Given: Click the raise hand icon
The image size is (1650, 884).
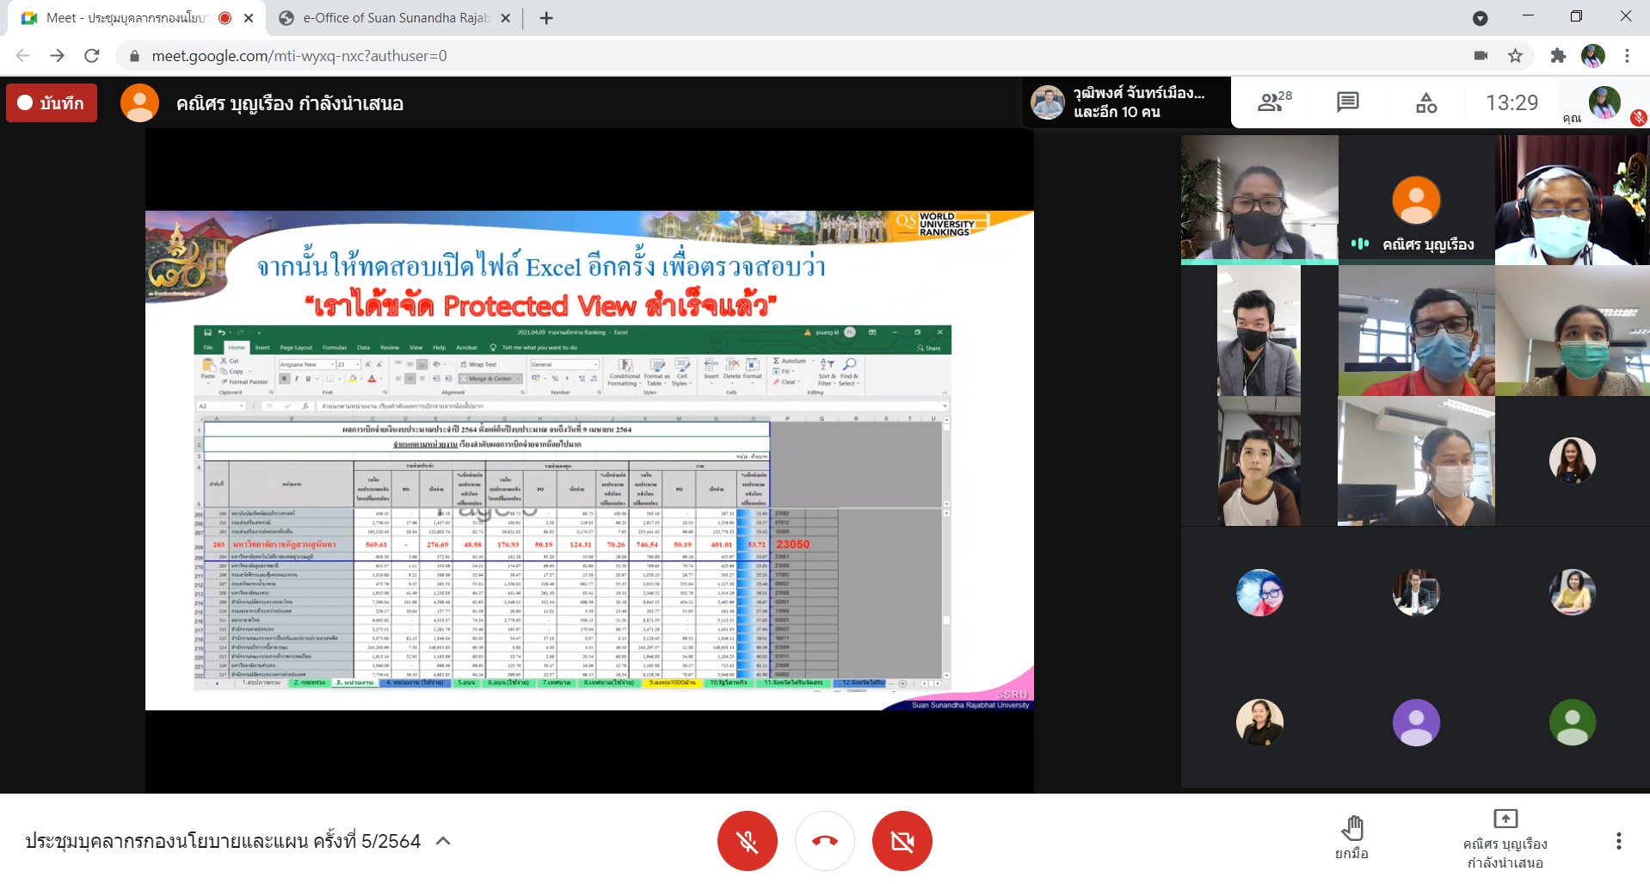Looking at the screenshot, I should [x=1352, y=838].
